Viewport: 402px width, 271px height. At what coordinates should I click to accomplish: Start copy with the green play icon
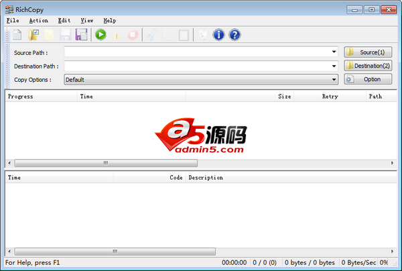(100, 35)
